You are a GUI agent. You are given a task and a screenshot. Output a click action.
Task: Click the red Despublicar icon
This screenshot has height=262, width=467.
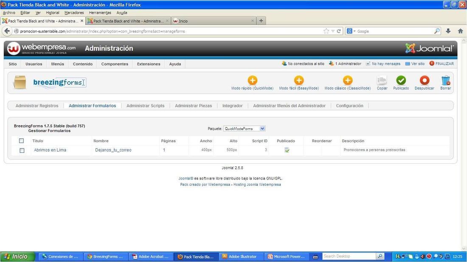tap(425, 80)
